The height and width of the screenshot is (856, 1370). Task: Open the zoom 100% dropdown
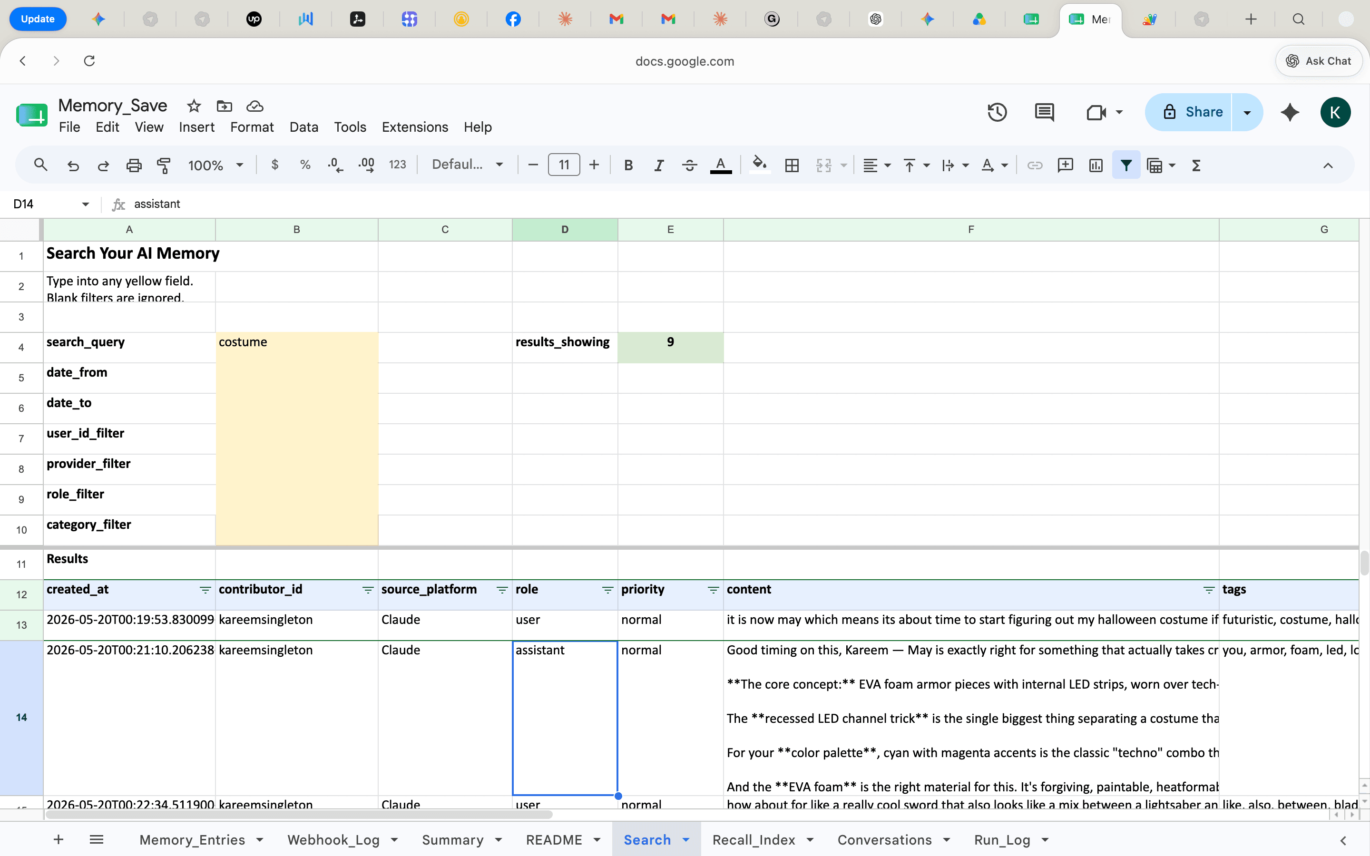tap(215, 165)
